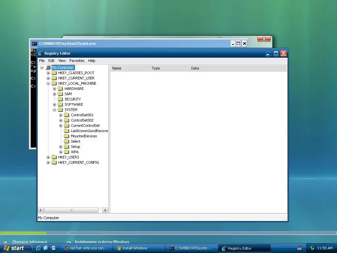Screen dimensions: 337x253
Task: Click the Type column header
Action: 169,68
